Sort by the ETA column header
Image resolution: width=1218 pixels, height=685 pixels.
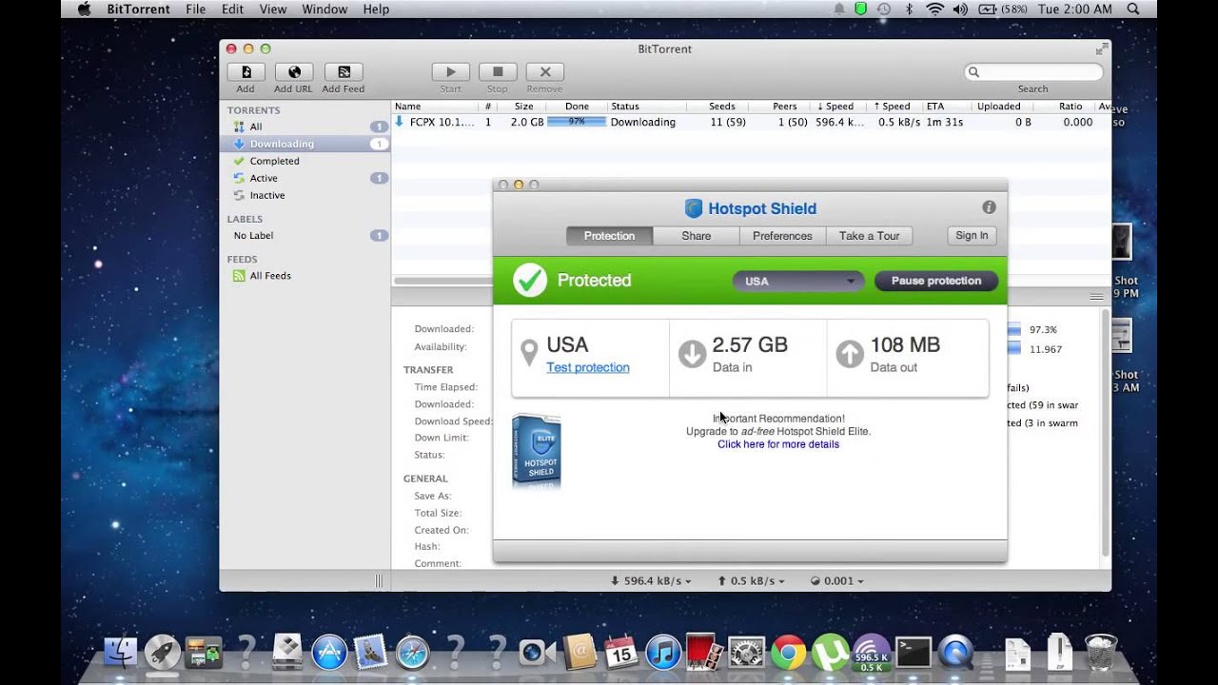coord(934,107)
